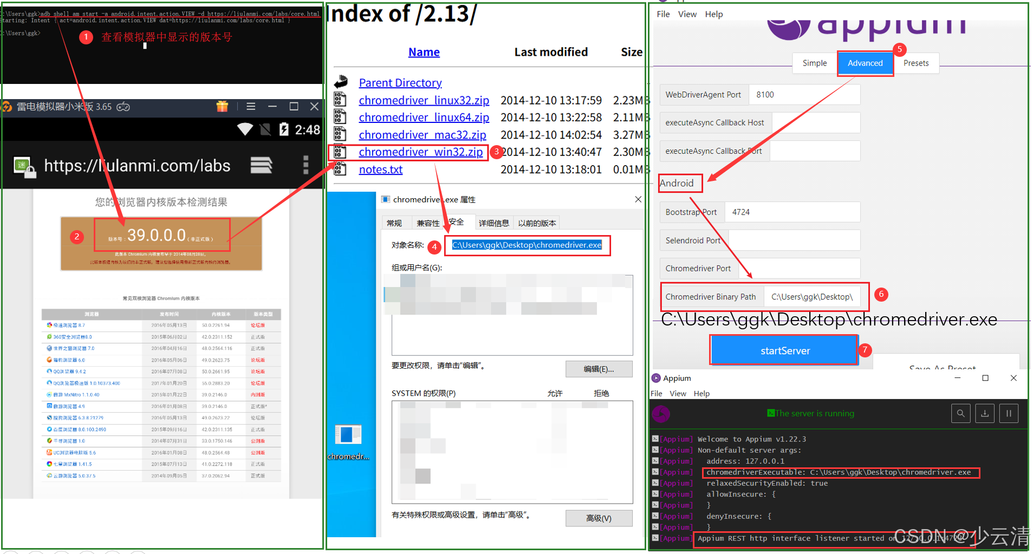
Task: Open View menu in Appium server window
Action: pyautogui.click(x=678, y=394)
